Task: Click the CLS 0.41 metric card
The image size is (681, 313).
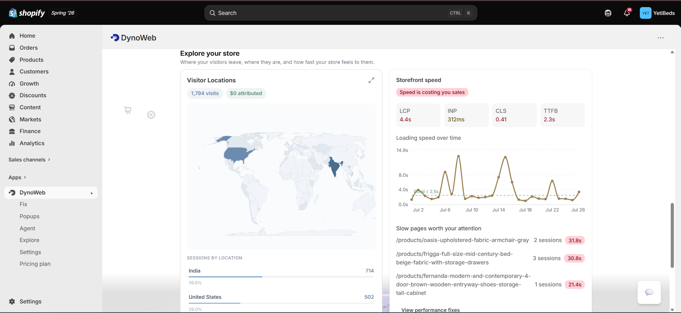Action: pyautogui.click(x=514, y=115)
